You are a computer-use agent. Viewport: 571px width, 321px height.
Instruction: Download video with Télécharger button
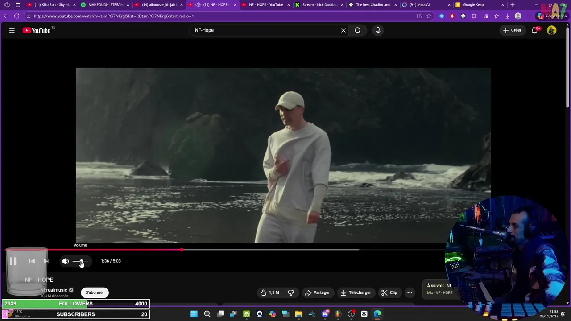click(x=356, y=292)
